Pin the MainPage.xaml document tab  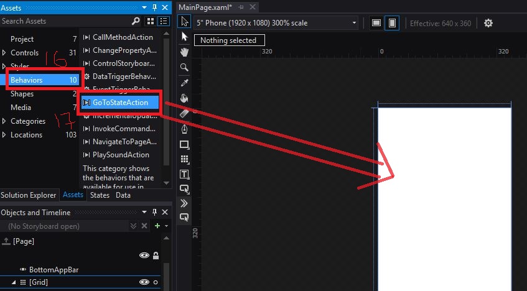click(241, 7)
